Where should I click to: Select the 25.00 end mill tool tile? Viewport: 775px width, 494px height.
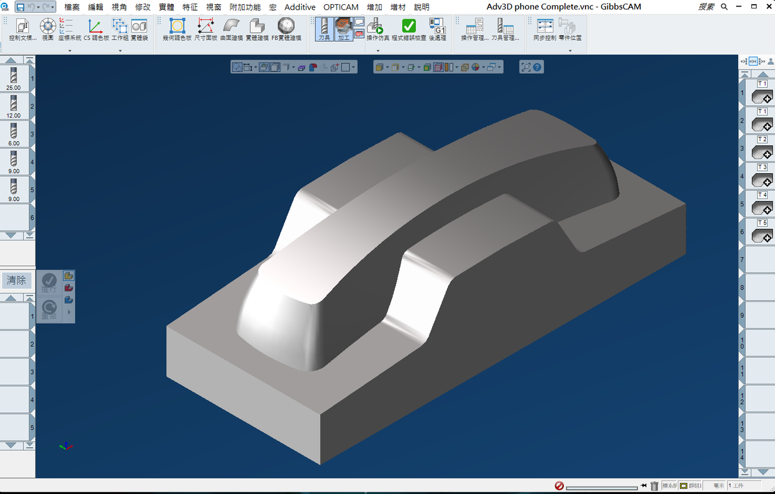(13, 78)
